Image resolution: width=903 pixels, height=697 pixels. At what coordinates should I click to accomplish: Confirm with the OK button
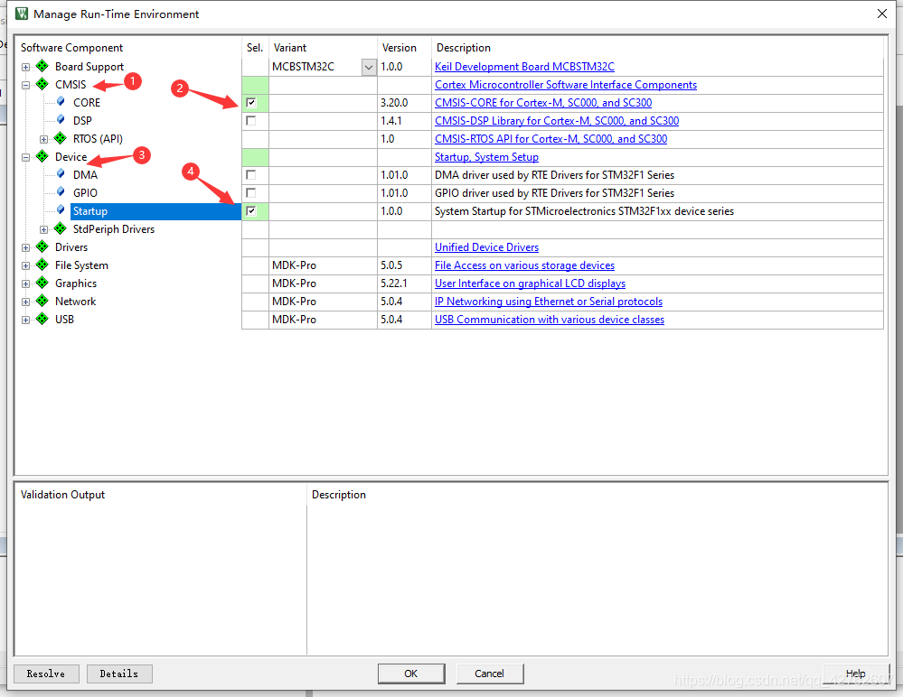pyautogui.click(x=411, y=674)
